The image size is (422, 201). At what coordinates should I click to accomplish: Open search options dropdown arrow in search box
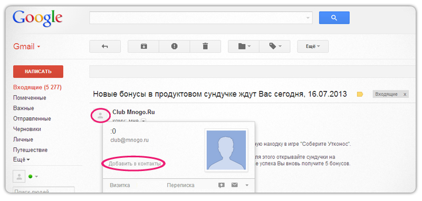click(308, 18)
